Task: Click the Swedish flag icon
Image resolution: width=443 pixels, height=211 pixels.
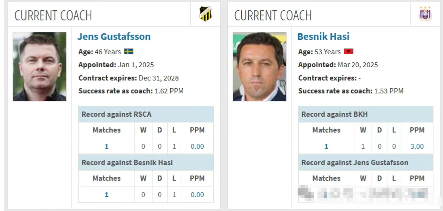Action: (x=129, y=52)
